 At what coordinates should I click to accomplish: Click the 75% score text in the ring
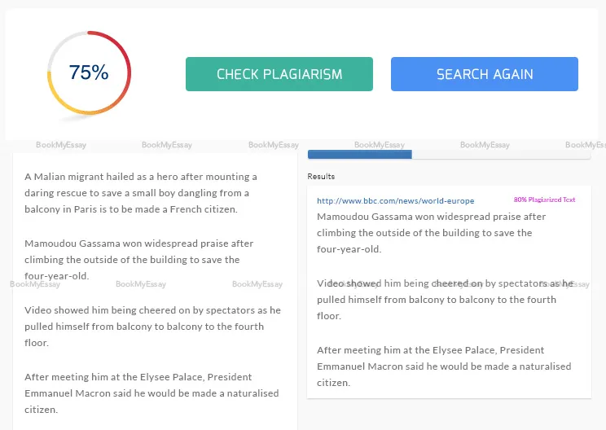[x=89, y=72]
